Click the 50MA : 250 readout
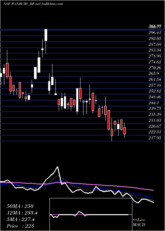The image size is (165, 231). point(20,206)
